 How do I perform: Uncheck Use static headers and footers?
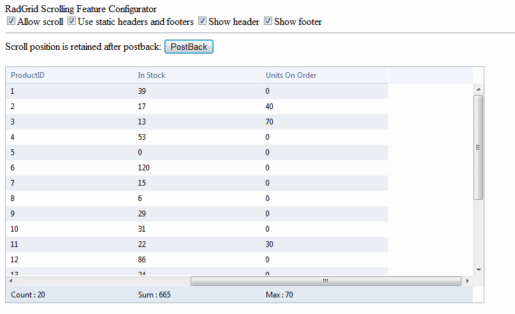pos(71,22)
